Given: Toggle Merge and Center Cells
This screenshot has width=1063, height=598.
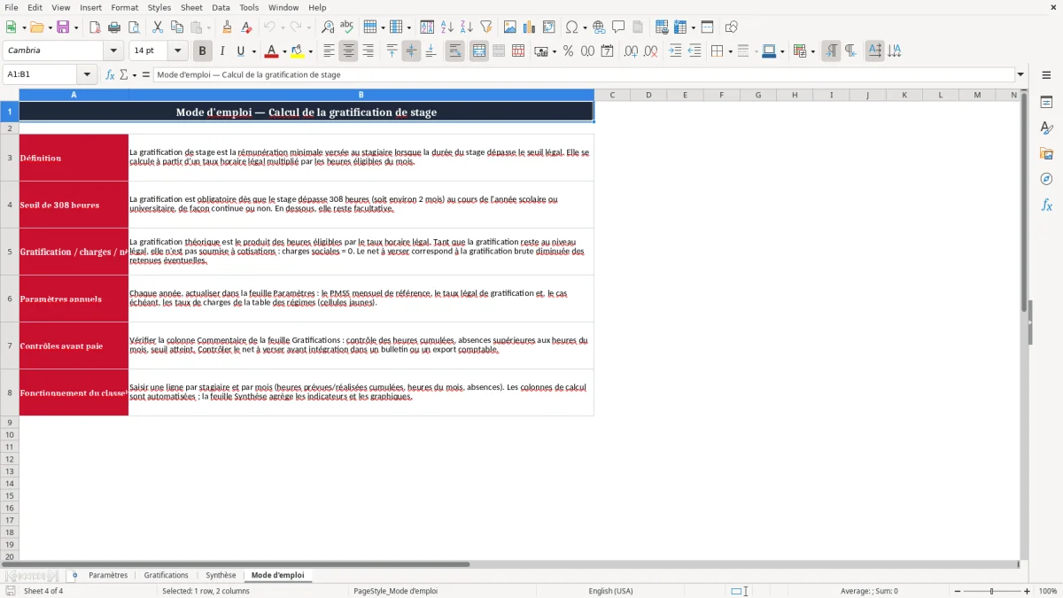Looking at the screenshot, I should (x=479, y=51).
